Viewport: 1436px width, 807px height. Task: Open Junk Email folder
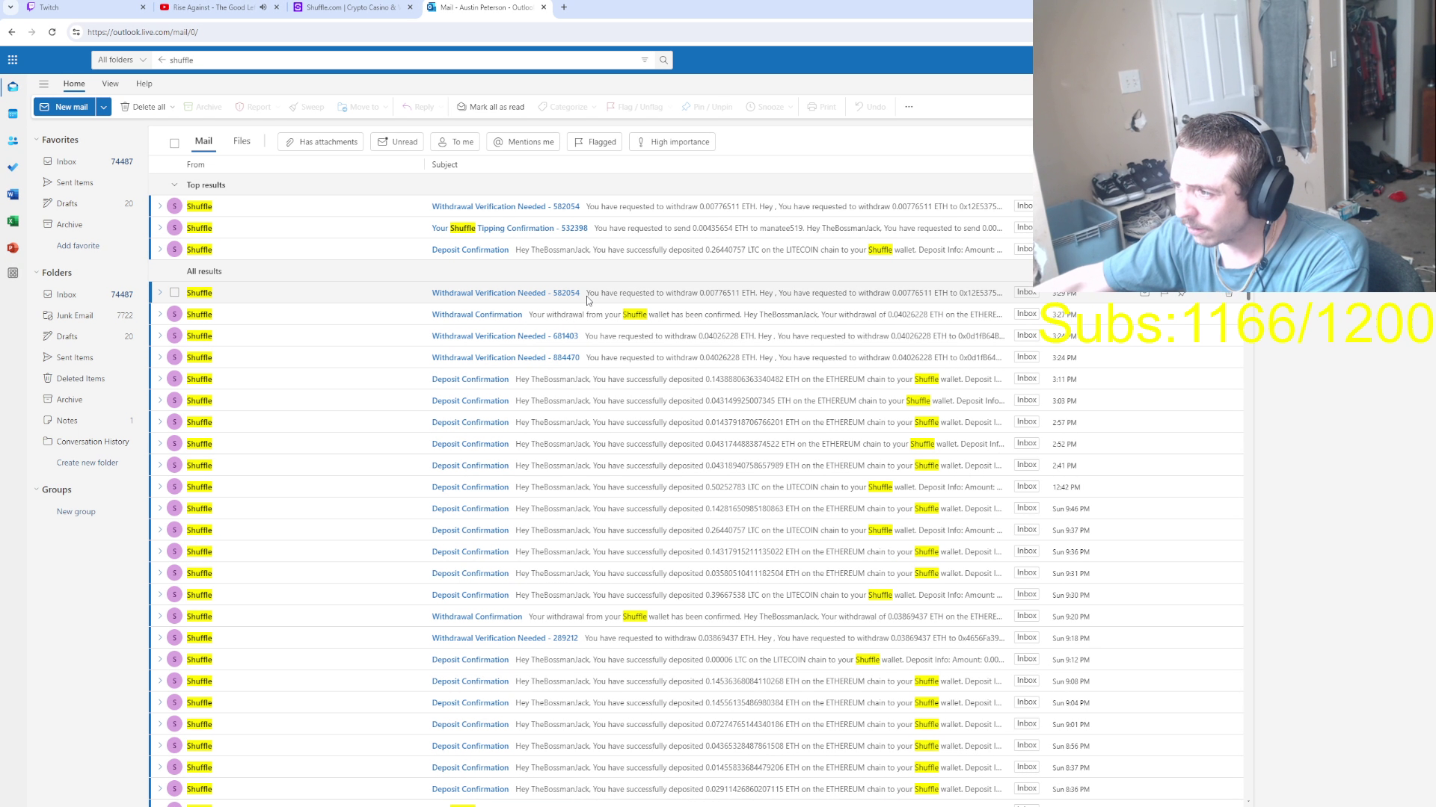pyautogui.click(x=88, y=315)
